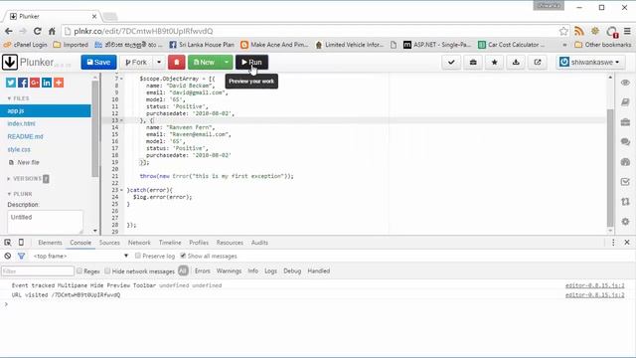This screenshot has width=636, height=358.
Task: Click the Save button
Action: click(x=98, y=62)
